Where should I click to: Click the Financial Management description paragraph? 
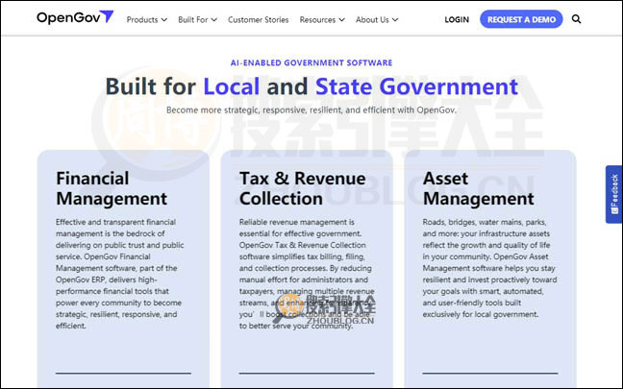coord(119,274)
